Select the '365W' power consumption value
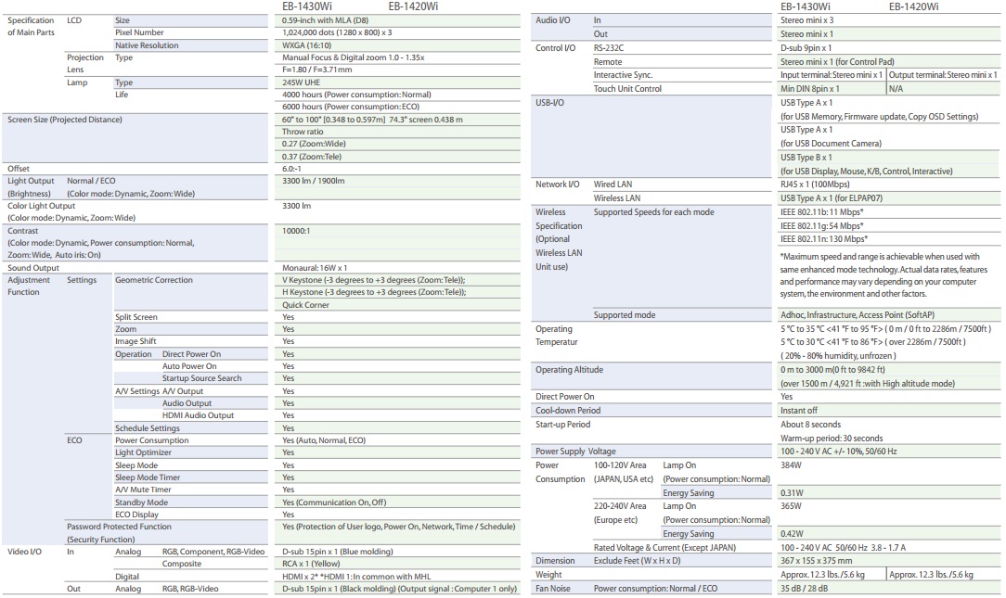The image size is (1006, 598). pyautogui.click(x=791, y=507)
